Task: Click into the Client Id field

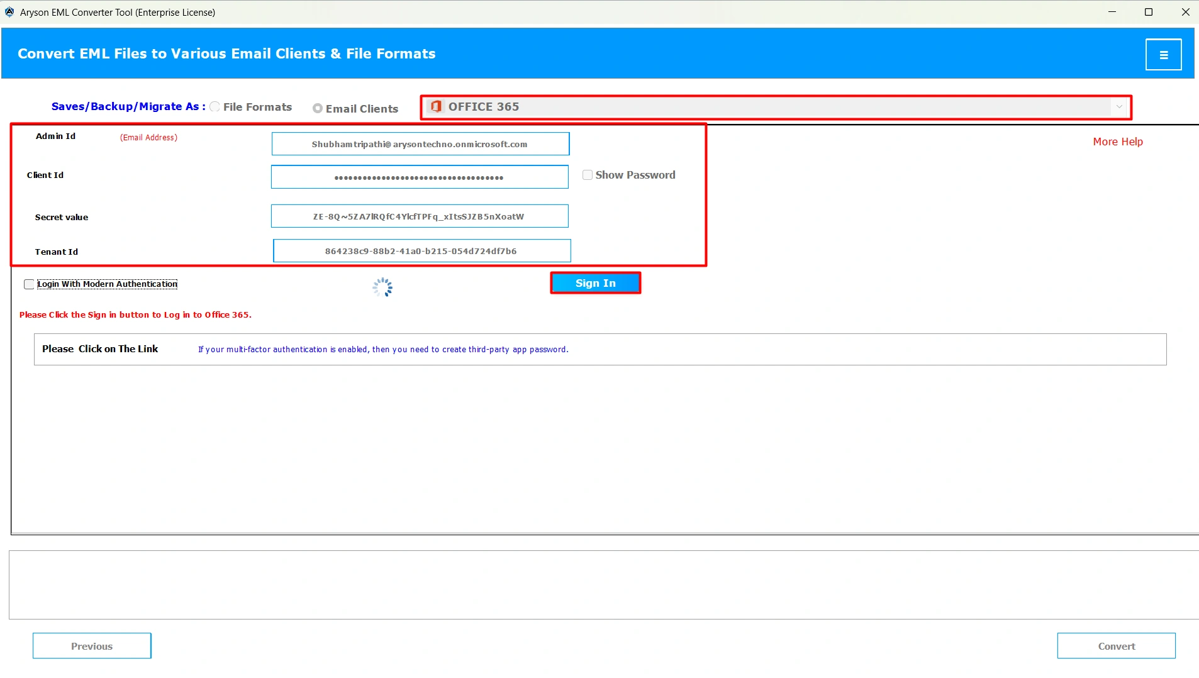Action: [x=420, y=177]
